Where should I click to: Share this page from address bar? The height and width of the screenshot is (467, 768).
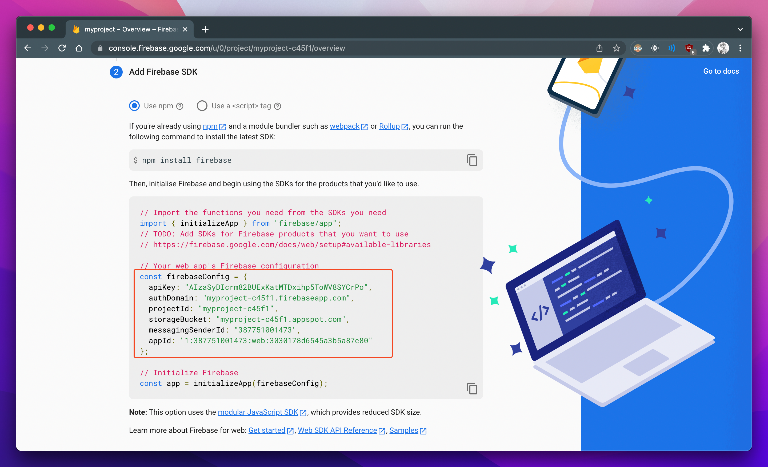point(599,48)
